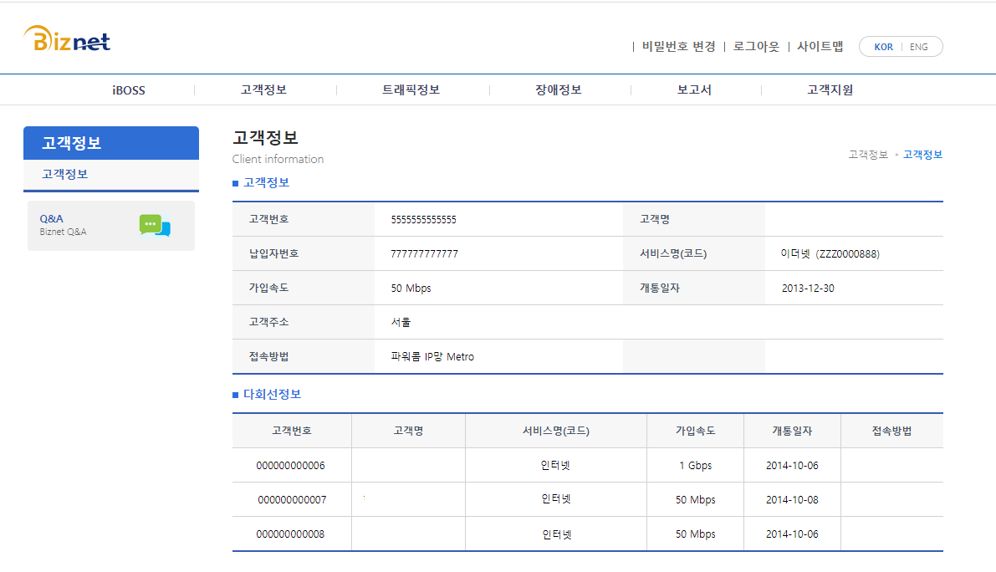This screenshot has width=996, height=572.
Task: Select payer number 777777777777
Action: tap(424, 254)
